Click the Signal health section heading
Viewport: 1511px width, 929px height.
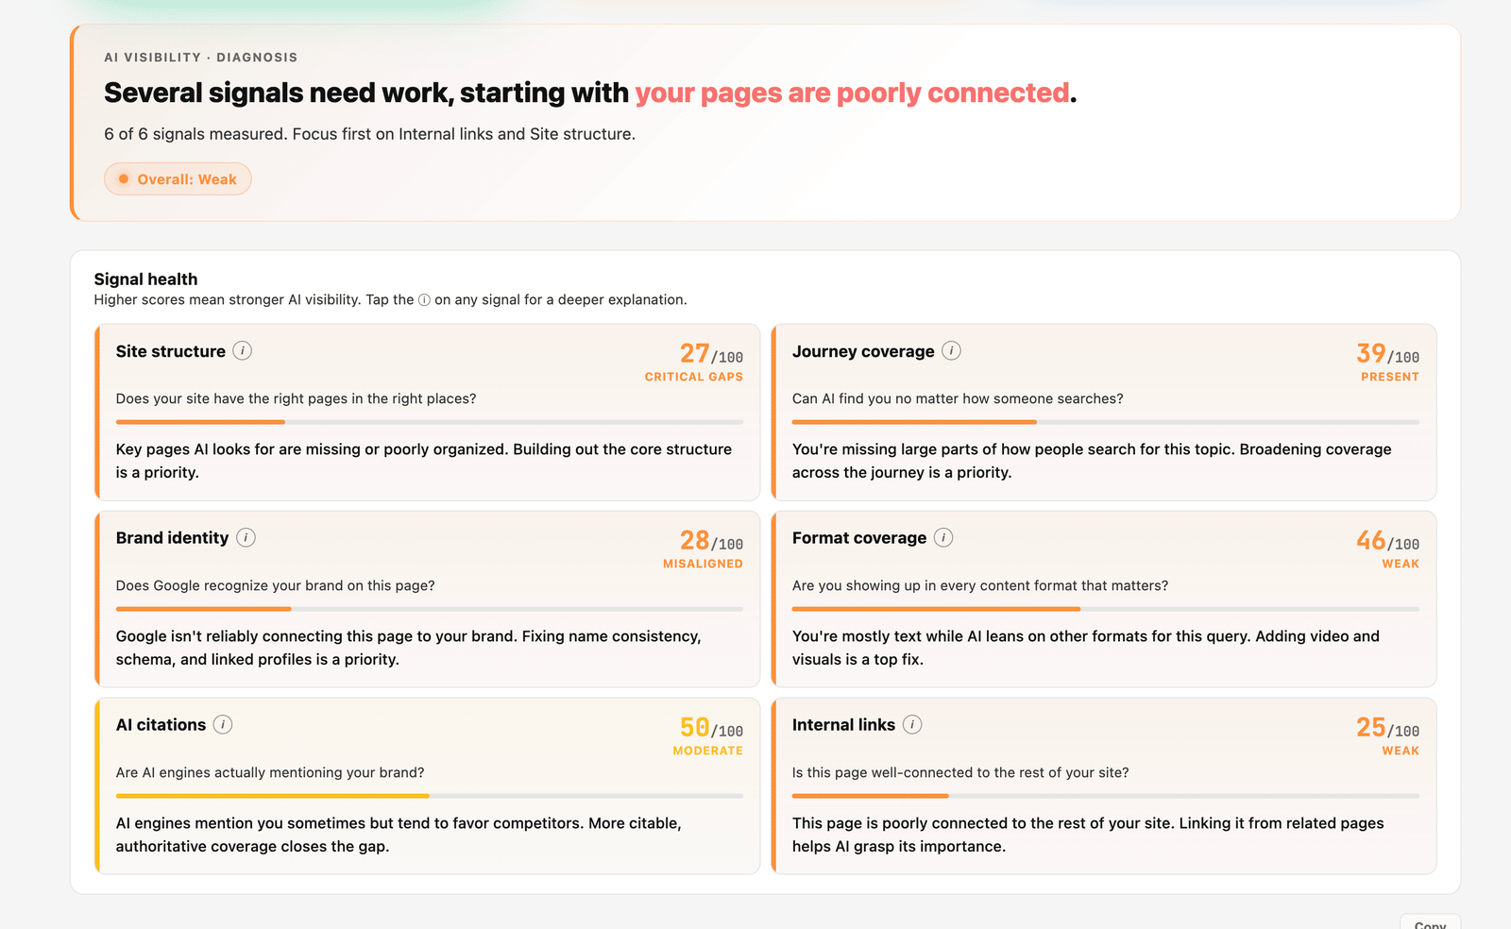click(x=145, y=279)
